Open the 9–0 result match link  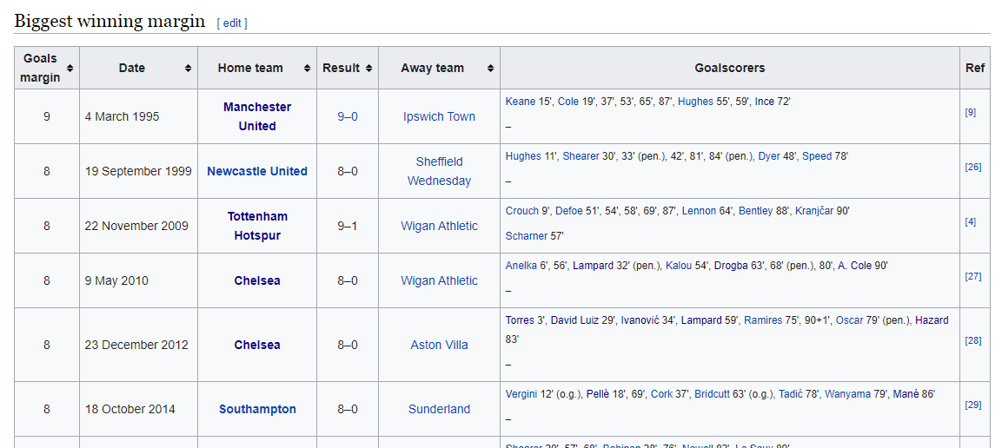(348, 117)
